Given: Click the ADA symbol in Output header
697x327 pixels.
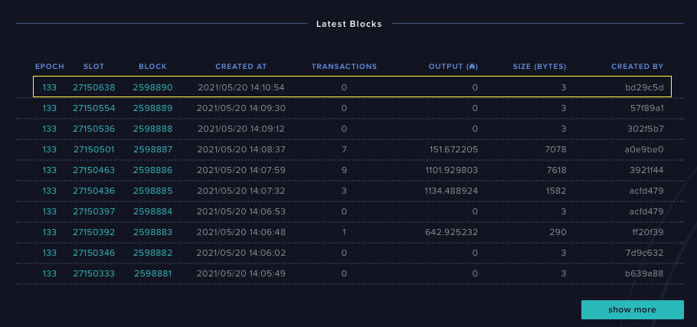Looking at the screenshot, I should point(473,67).
